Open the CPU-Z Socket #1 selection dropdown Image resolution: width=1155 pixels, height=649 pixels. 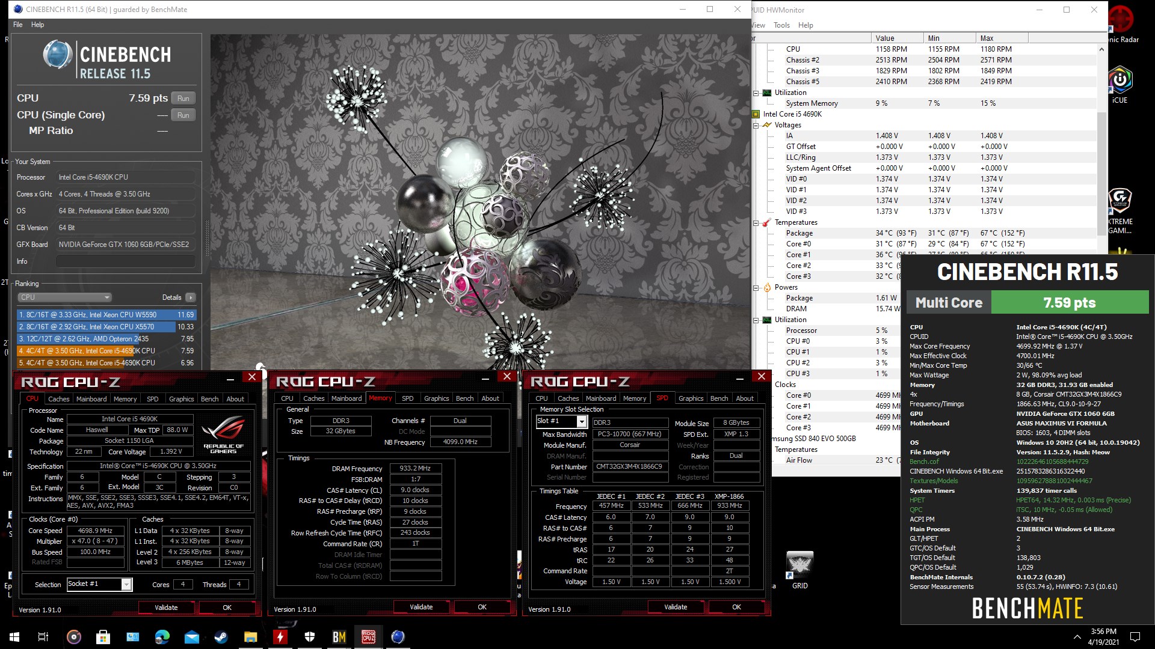coord(99,584)
